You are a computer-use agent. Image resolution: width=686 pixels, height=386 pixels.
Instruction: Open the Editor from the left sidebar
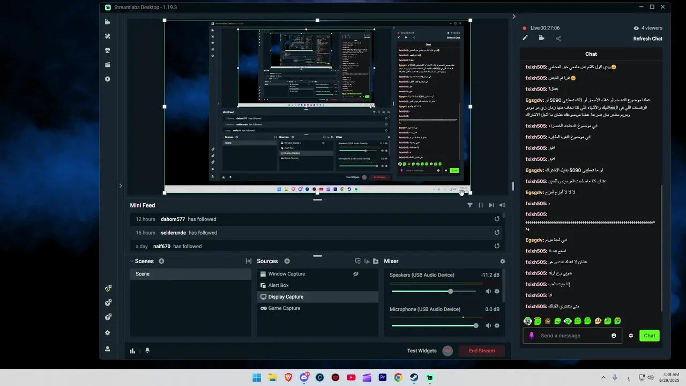[108, 22]
